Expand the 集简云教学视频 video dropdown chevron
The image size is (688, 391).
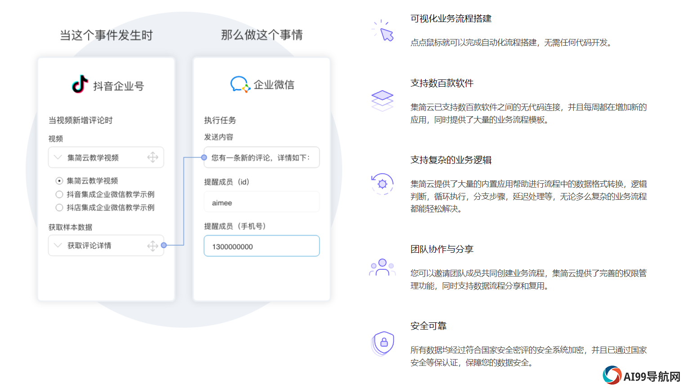pyautogui.click(x=58, y=157)
